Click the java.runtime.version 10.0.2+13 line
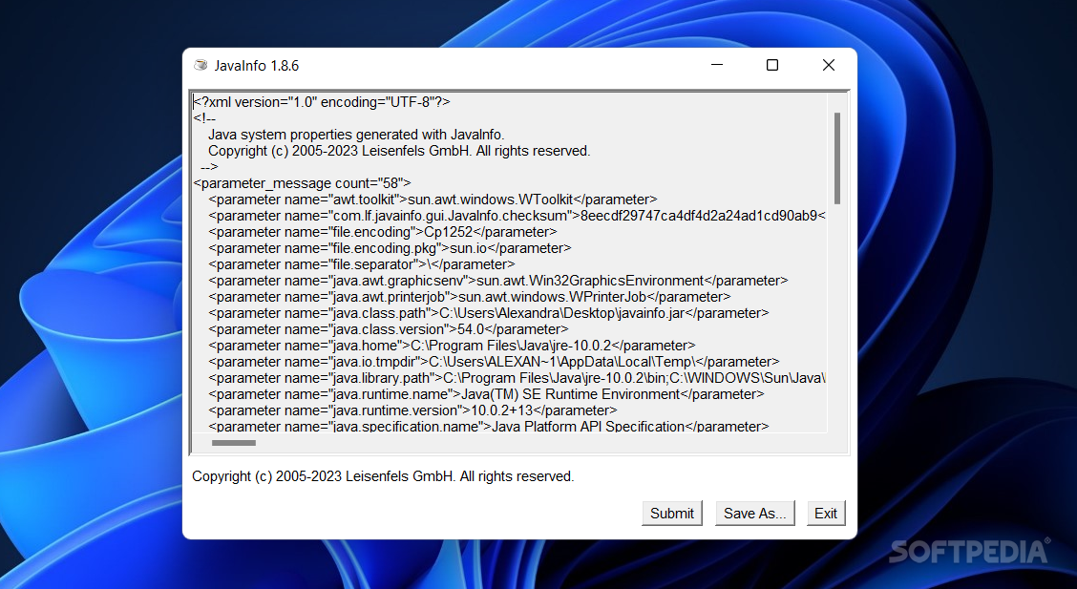Viewport: 1077px width, 589px height. 412,410
